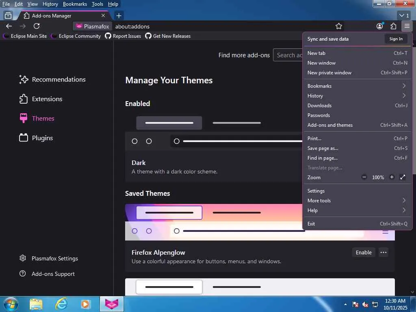Open Settings from app menu
The height and width of the screenshot is (312, 416).
[x=357, y=191]
